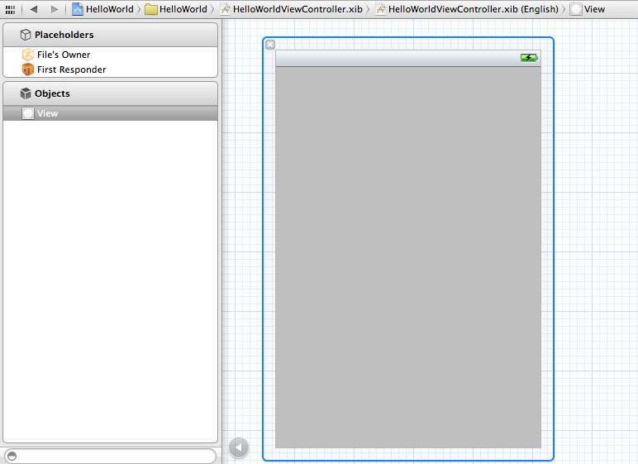Select First Responder placeholder

tap(71, 69)
